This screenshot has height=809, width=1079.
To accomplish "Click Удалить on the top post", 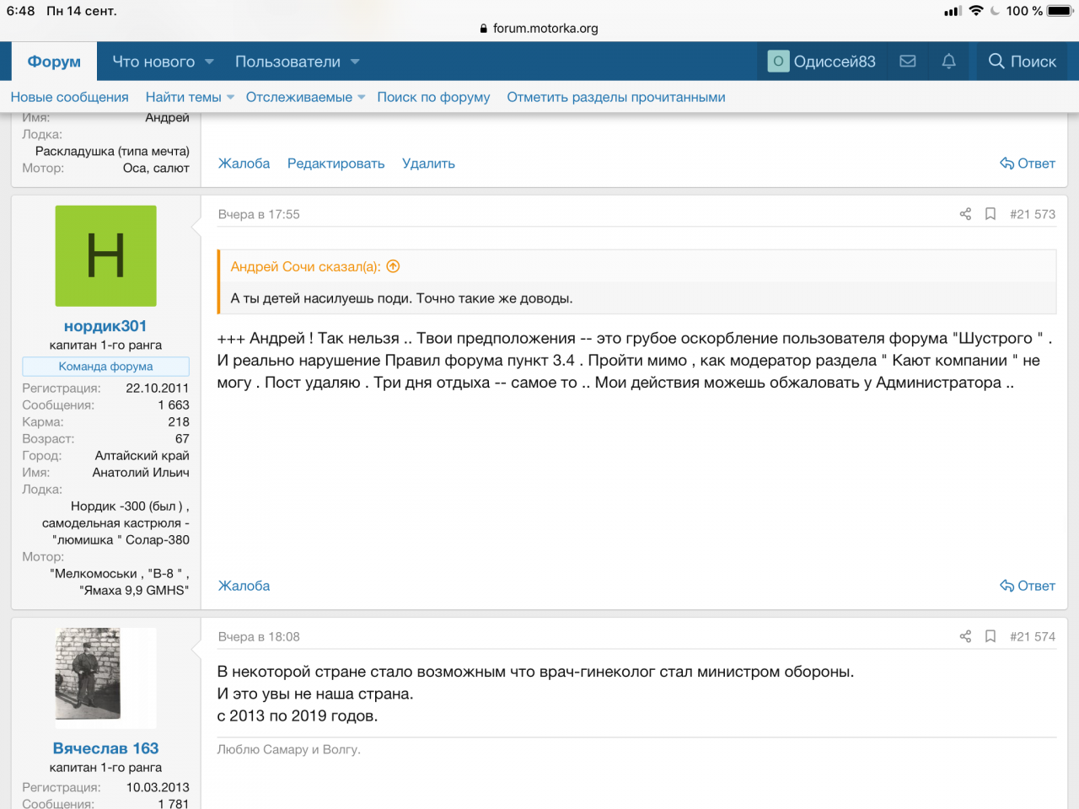I will click(428, 163).
